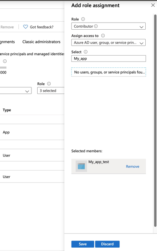
Task: Select the App type row
Action: 32,132
